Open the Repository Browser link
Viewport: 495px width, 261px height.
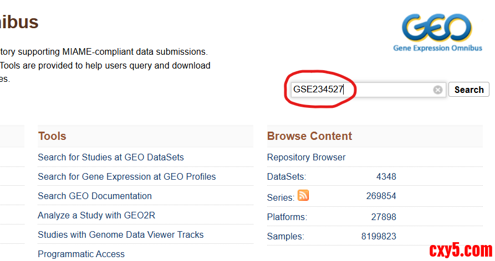[307, 158]
